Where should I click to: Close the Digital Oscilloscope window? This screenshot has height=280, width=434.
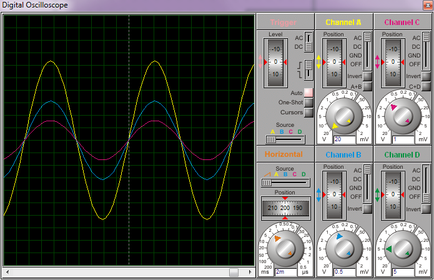(428, 5)
